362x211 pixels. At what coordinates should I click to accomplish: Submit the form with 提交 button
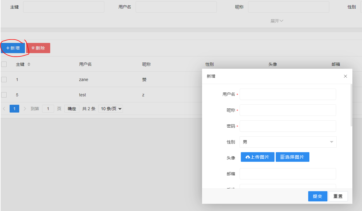318,196
